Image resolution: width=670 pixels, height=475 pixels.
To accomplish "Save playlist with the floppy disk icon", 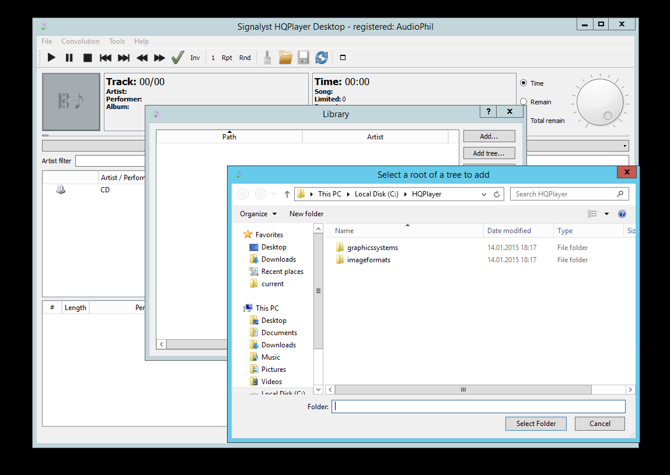I will [x=303, y=58].
